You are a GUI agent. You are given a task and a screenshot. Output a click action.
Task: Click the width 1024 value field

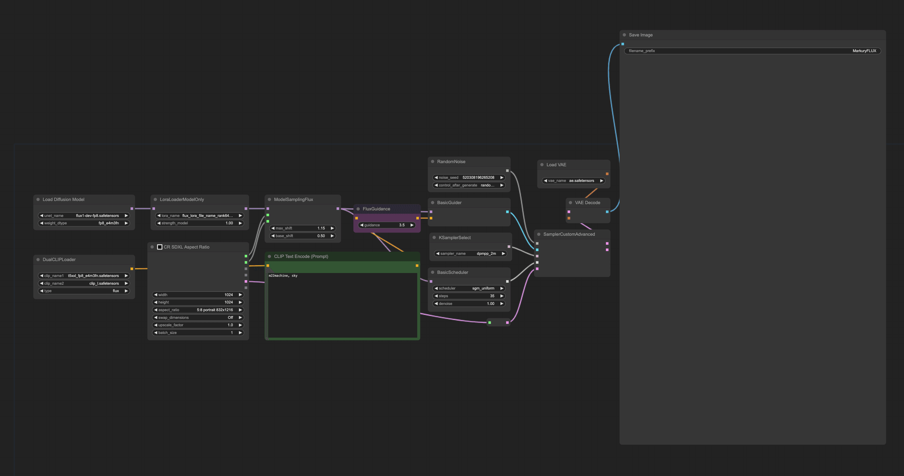[x=198, y=295]
